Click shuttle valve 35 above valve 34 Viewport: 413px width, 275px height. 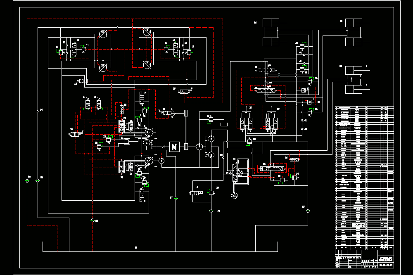pos(294,160)
